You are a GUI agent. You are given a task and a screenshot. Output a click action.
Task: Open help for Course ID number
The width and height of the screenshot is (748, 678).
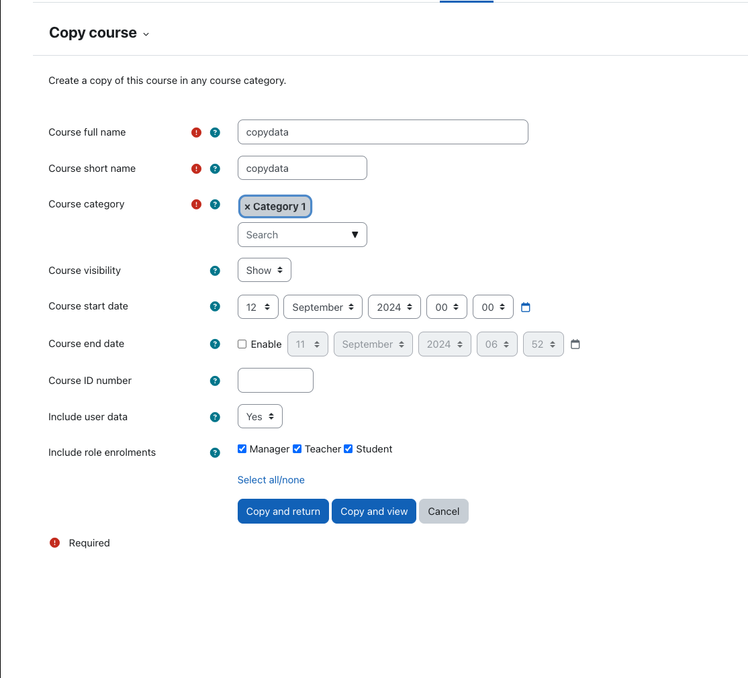[215, 381]
